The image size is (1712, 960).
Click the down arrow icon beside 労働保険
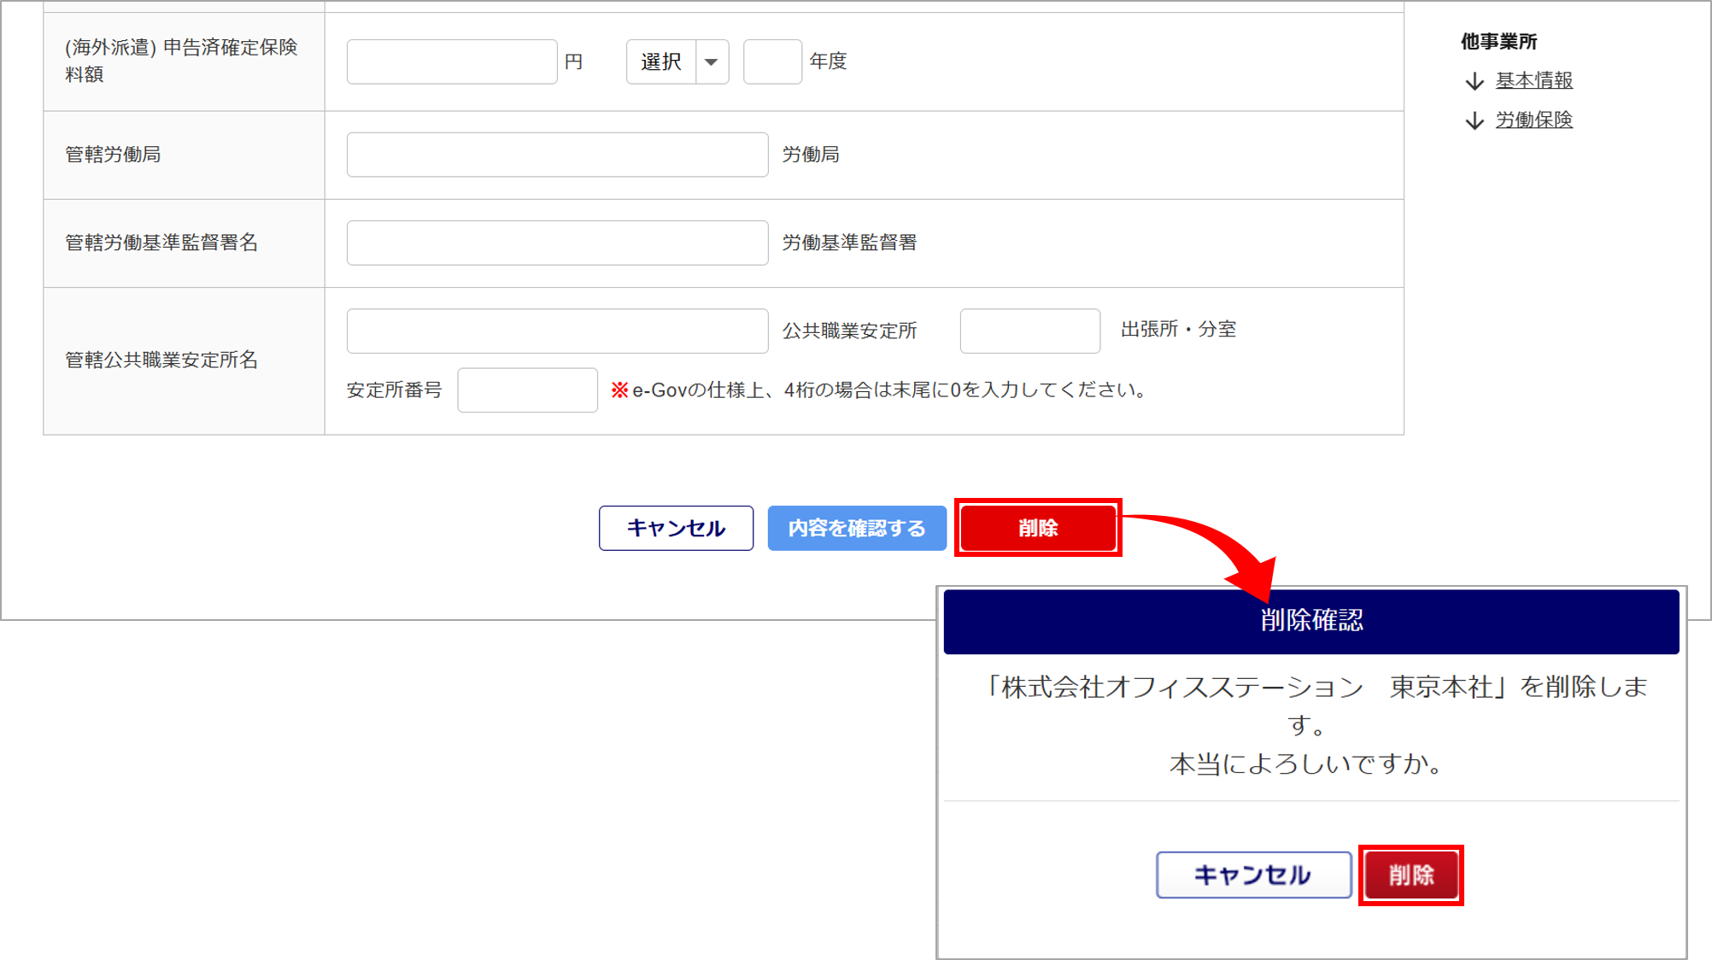click(1475, 120)
